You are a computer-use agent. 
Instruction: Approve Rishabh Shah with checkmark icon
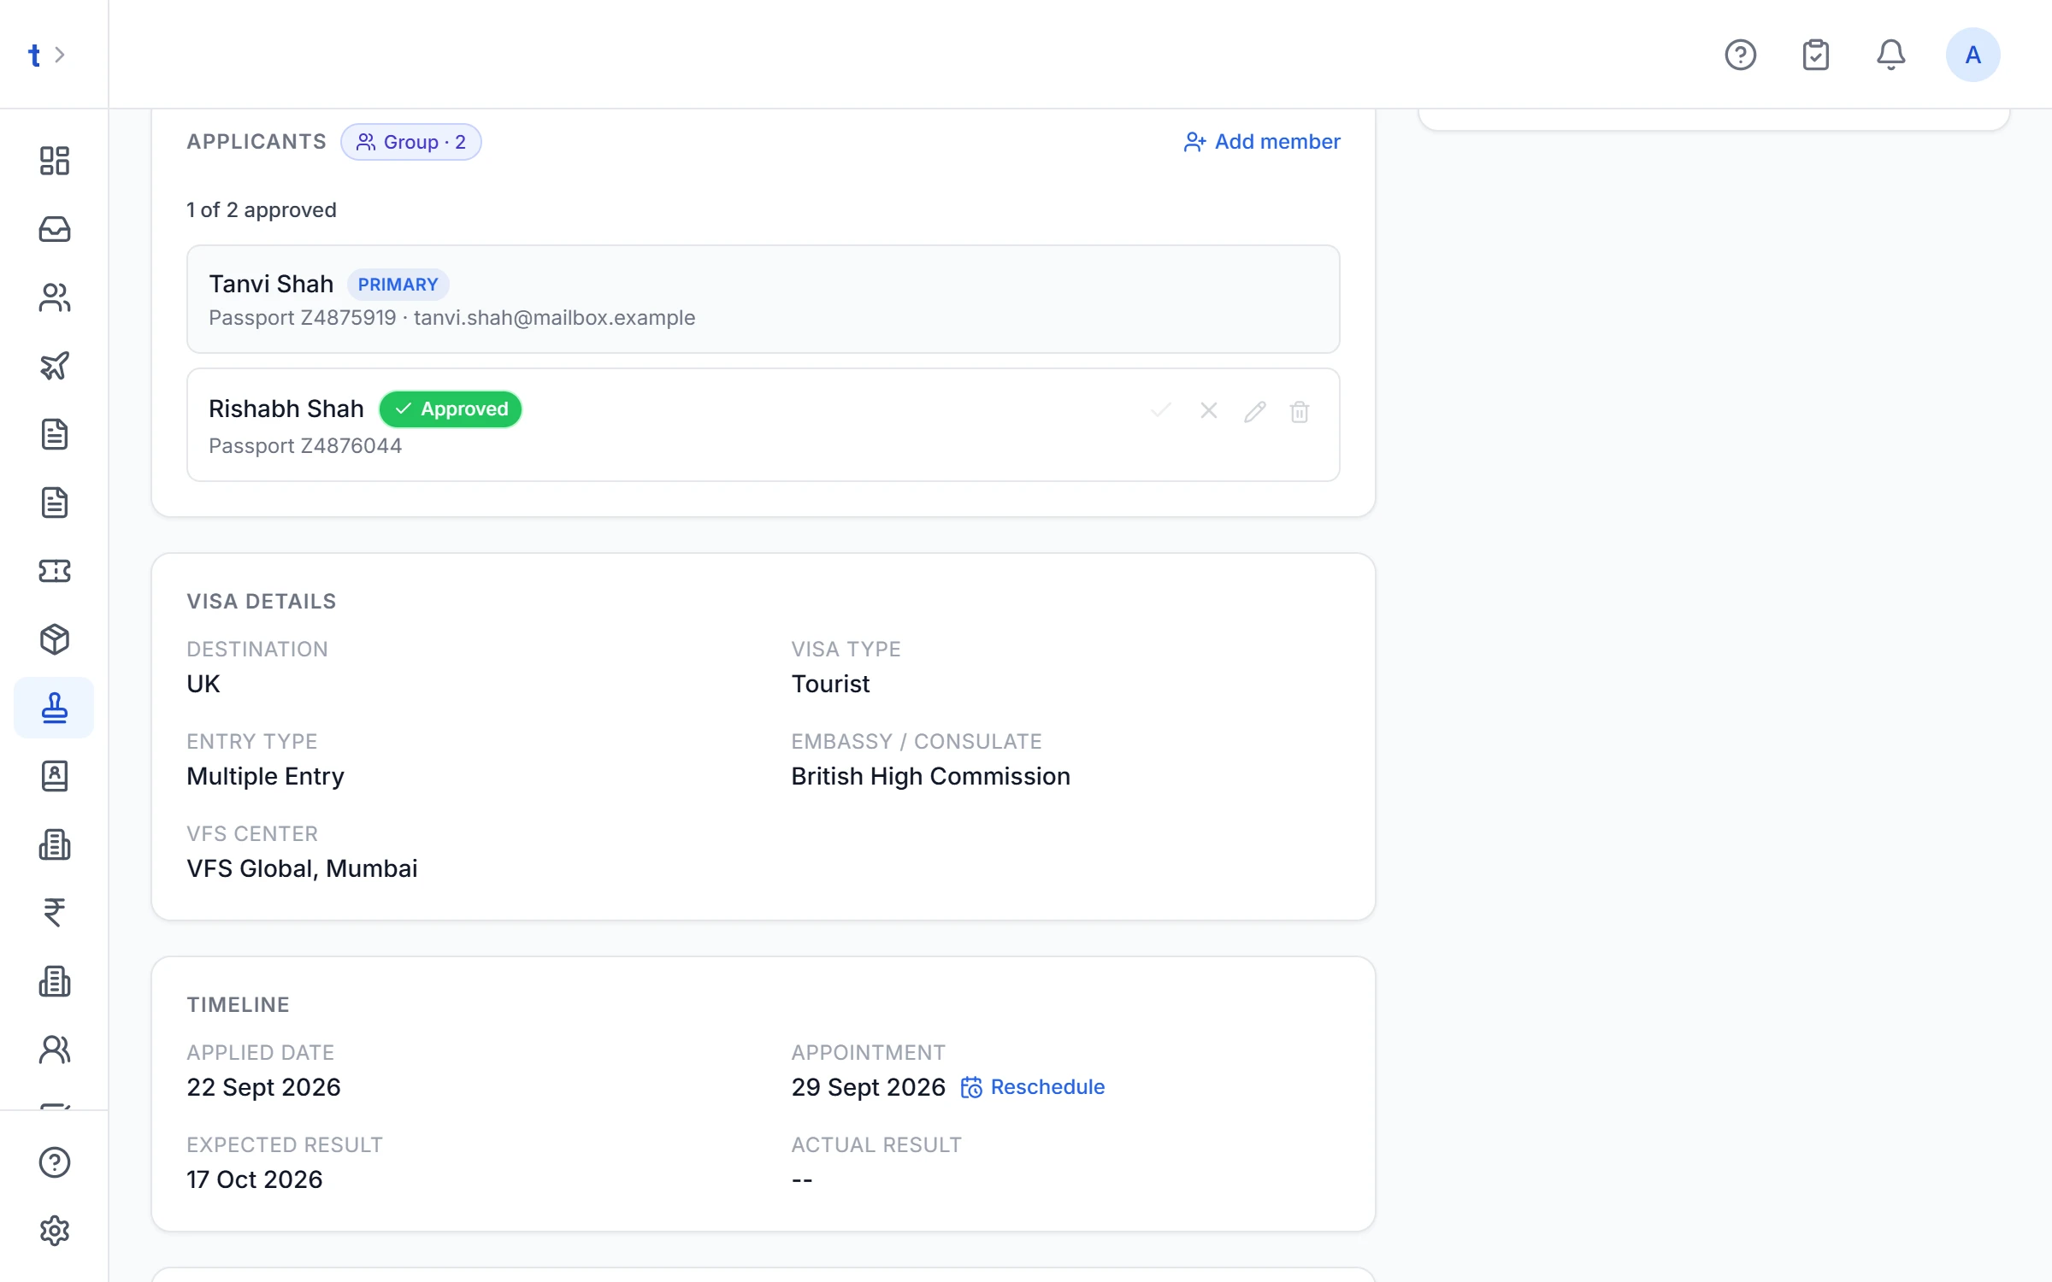[x=1161, y=411]
